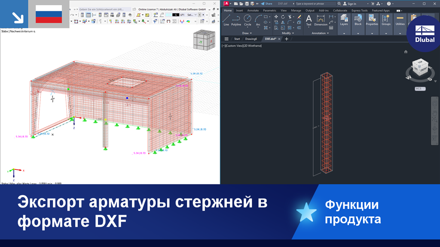This screenshot has width=440, height=247.
Task: Close the DXF.dxf tab
Action: pyautogui.click(x=279, y=39)
